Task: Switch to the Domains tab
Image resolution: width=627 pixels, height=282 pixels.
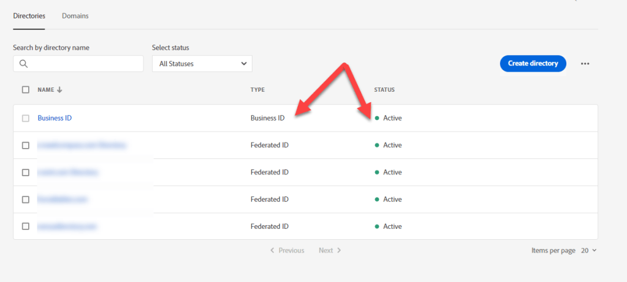Action: pos(75,16)
